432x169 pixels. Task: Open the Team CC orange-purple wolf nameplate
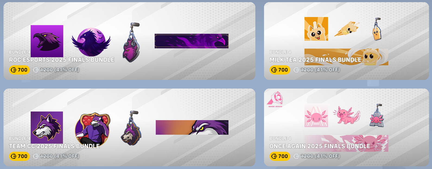click(192, 127)
